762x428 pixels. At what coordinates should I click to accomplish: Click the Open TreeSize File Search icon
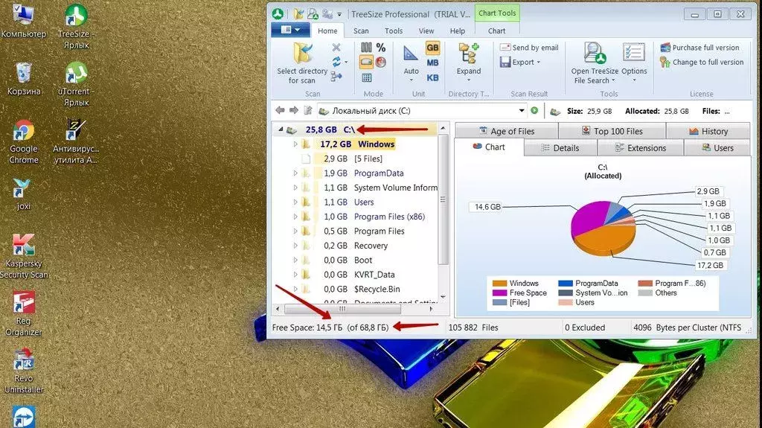pyautogui.click(x=595, y=54)
